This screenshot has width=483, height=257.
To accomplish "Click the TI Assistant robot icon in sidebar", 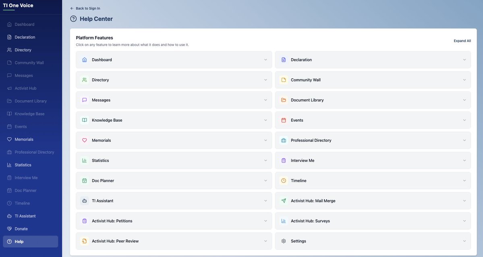I will point(9,216).
